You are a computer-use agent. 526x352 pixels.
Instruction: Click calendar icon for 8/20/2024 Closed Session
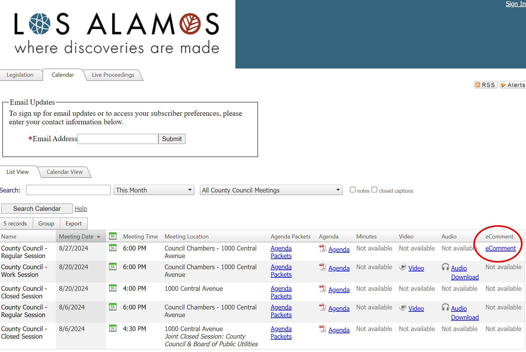click(113, 288)
